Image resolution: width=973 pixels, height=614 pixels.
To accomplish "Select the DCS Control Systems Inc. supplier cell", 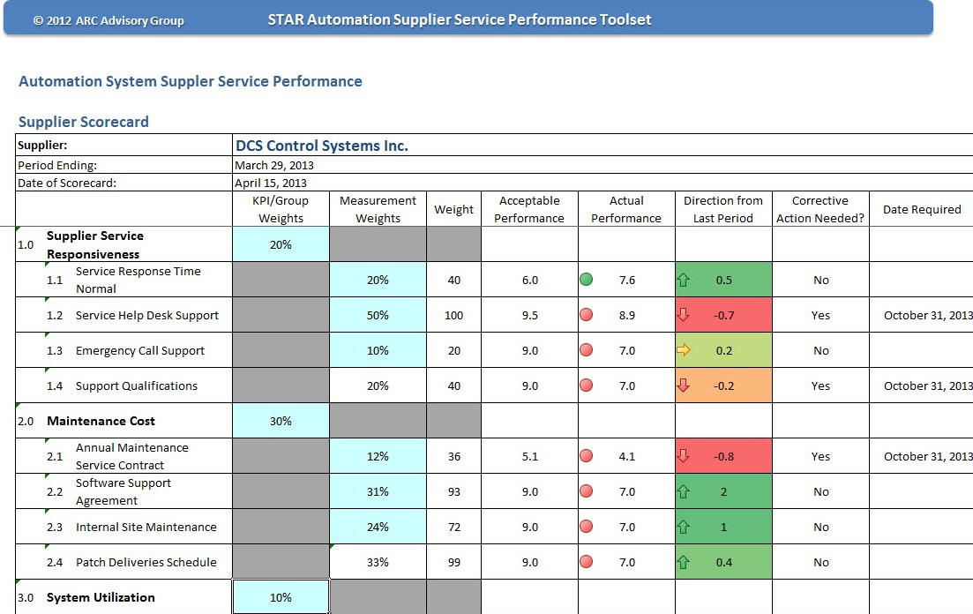I will (x=322, y=146).
